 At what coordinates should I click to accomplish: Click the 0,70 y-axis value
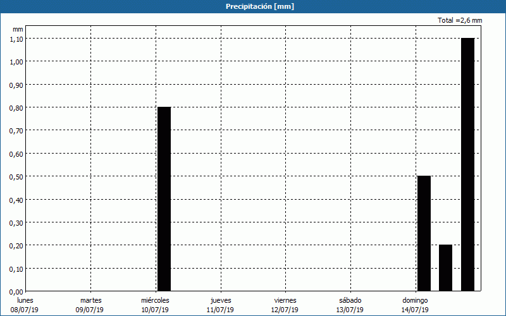16,131
